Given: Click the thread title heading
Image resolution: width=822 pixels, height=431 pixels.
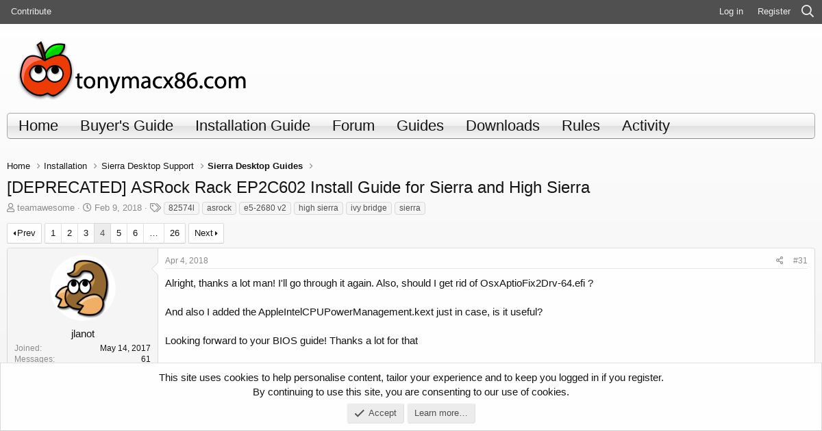Looking at the screenshot, I should click(298, 187).
